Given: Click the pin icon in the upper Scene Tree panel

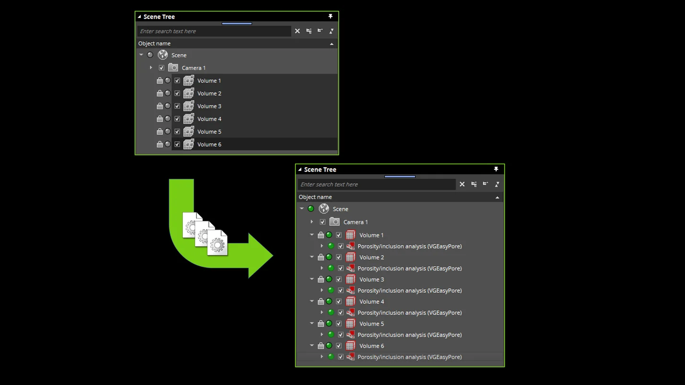Looking at the screenshot, I should (331, 17).
